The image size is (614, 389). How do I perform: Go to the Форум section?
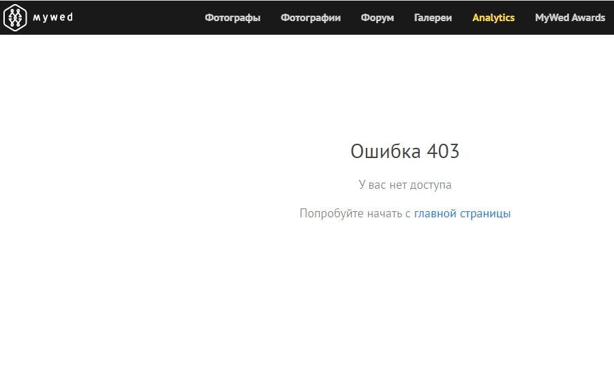point(377,18)
